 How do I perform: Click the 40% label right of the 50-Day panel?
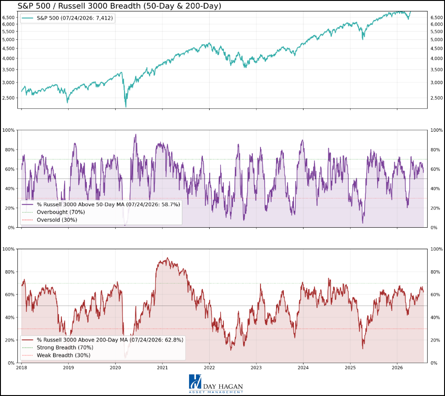pos(435,188)
